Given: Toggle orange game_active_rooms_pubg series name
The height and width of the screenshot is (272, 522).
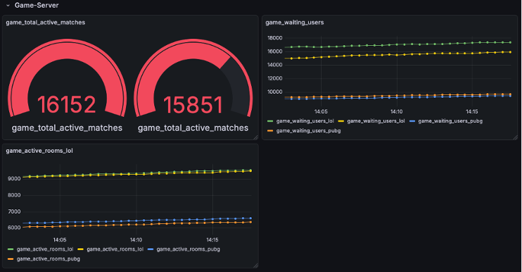Looking at the screenshot, I should pos(49,259).
